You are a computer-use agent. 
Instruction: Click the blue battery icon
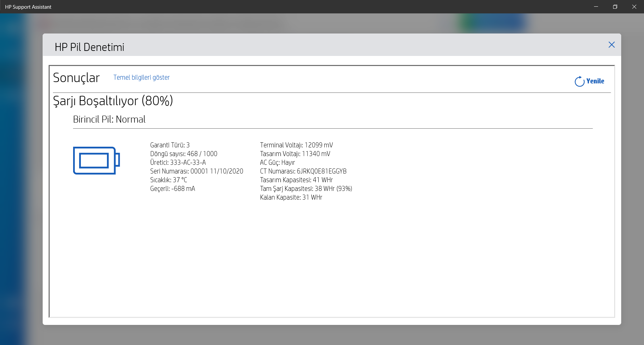point(97,160)
